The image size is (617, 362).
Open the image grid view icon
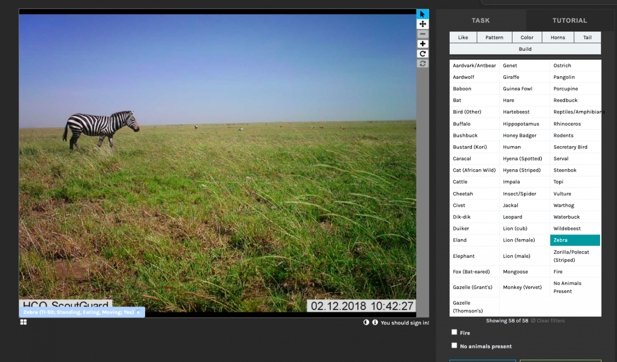(23, 322)
